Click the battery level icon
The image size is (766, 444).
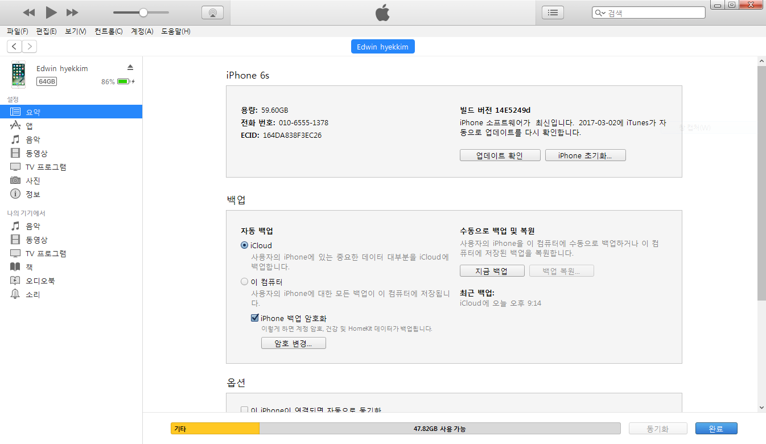[x=123, y=81]
